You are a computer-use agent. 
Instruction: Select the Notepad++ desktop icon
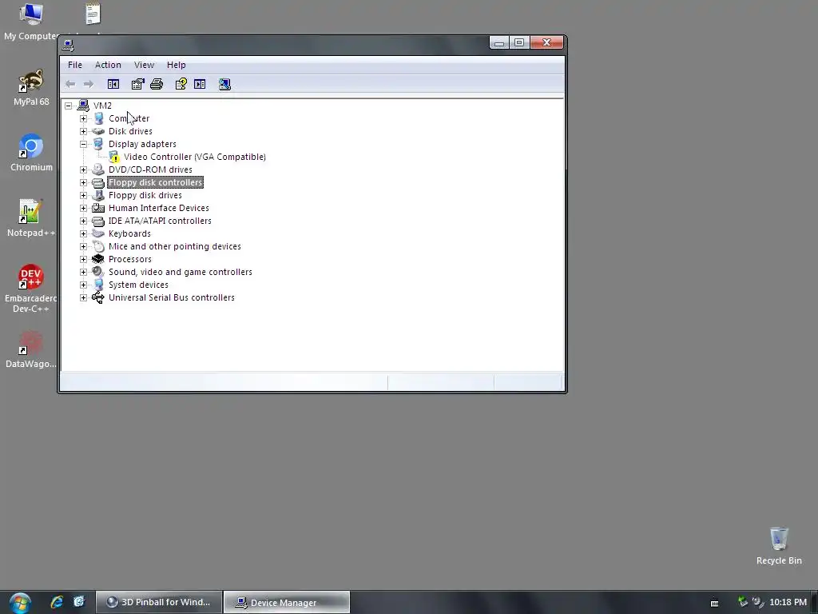31,218
